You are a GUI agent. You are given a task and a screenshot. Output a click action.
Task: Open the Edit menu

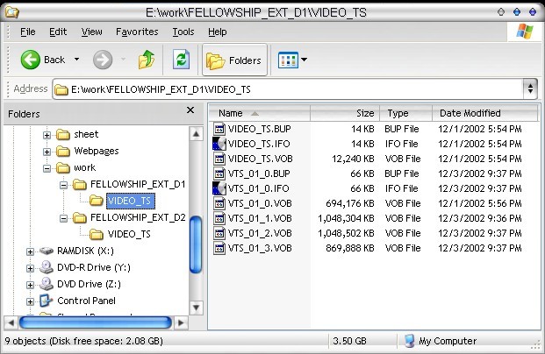[58, 32]
